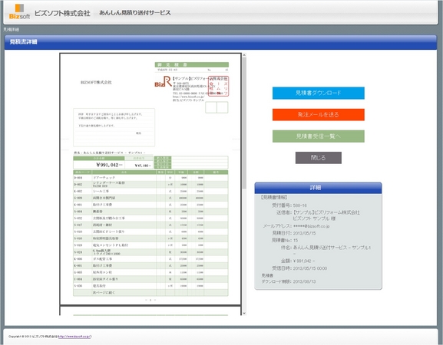This screenshot has width=443, height=345.
Task: Click the 見積詳細 breadcrumb text
Action: [12, 29]
